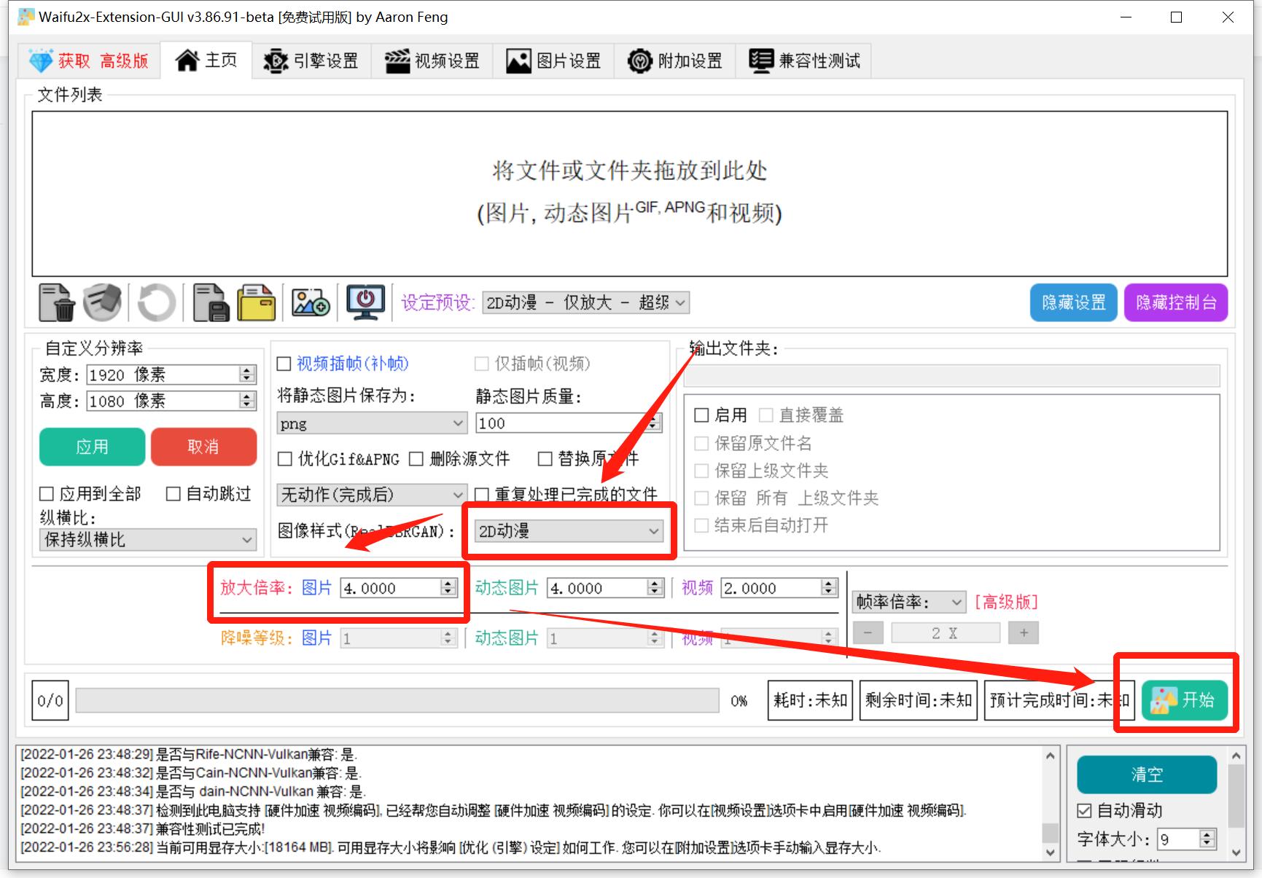The width and height of the screenshot is (1262, 878).
Task: Clear all files with the eraser icon
Action: coord(102,303)
